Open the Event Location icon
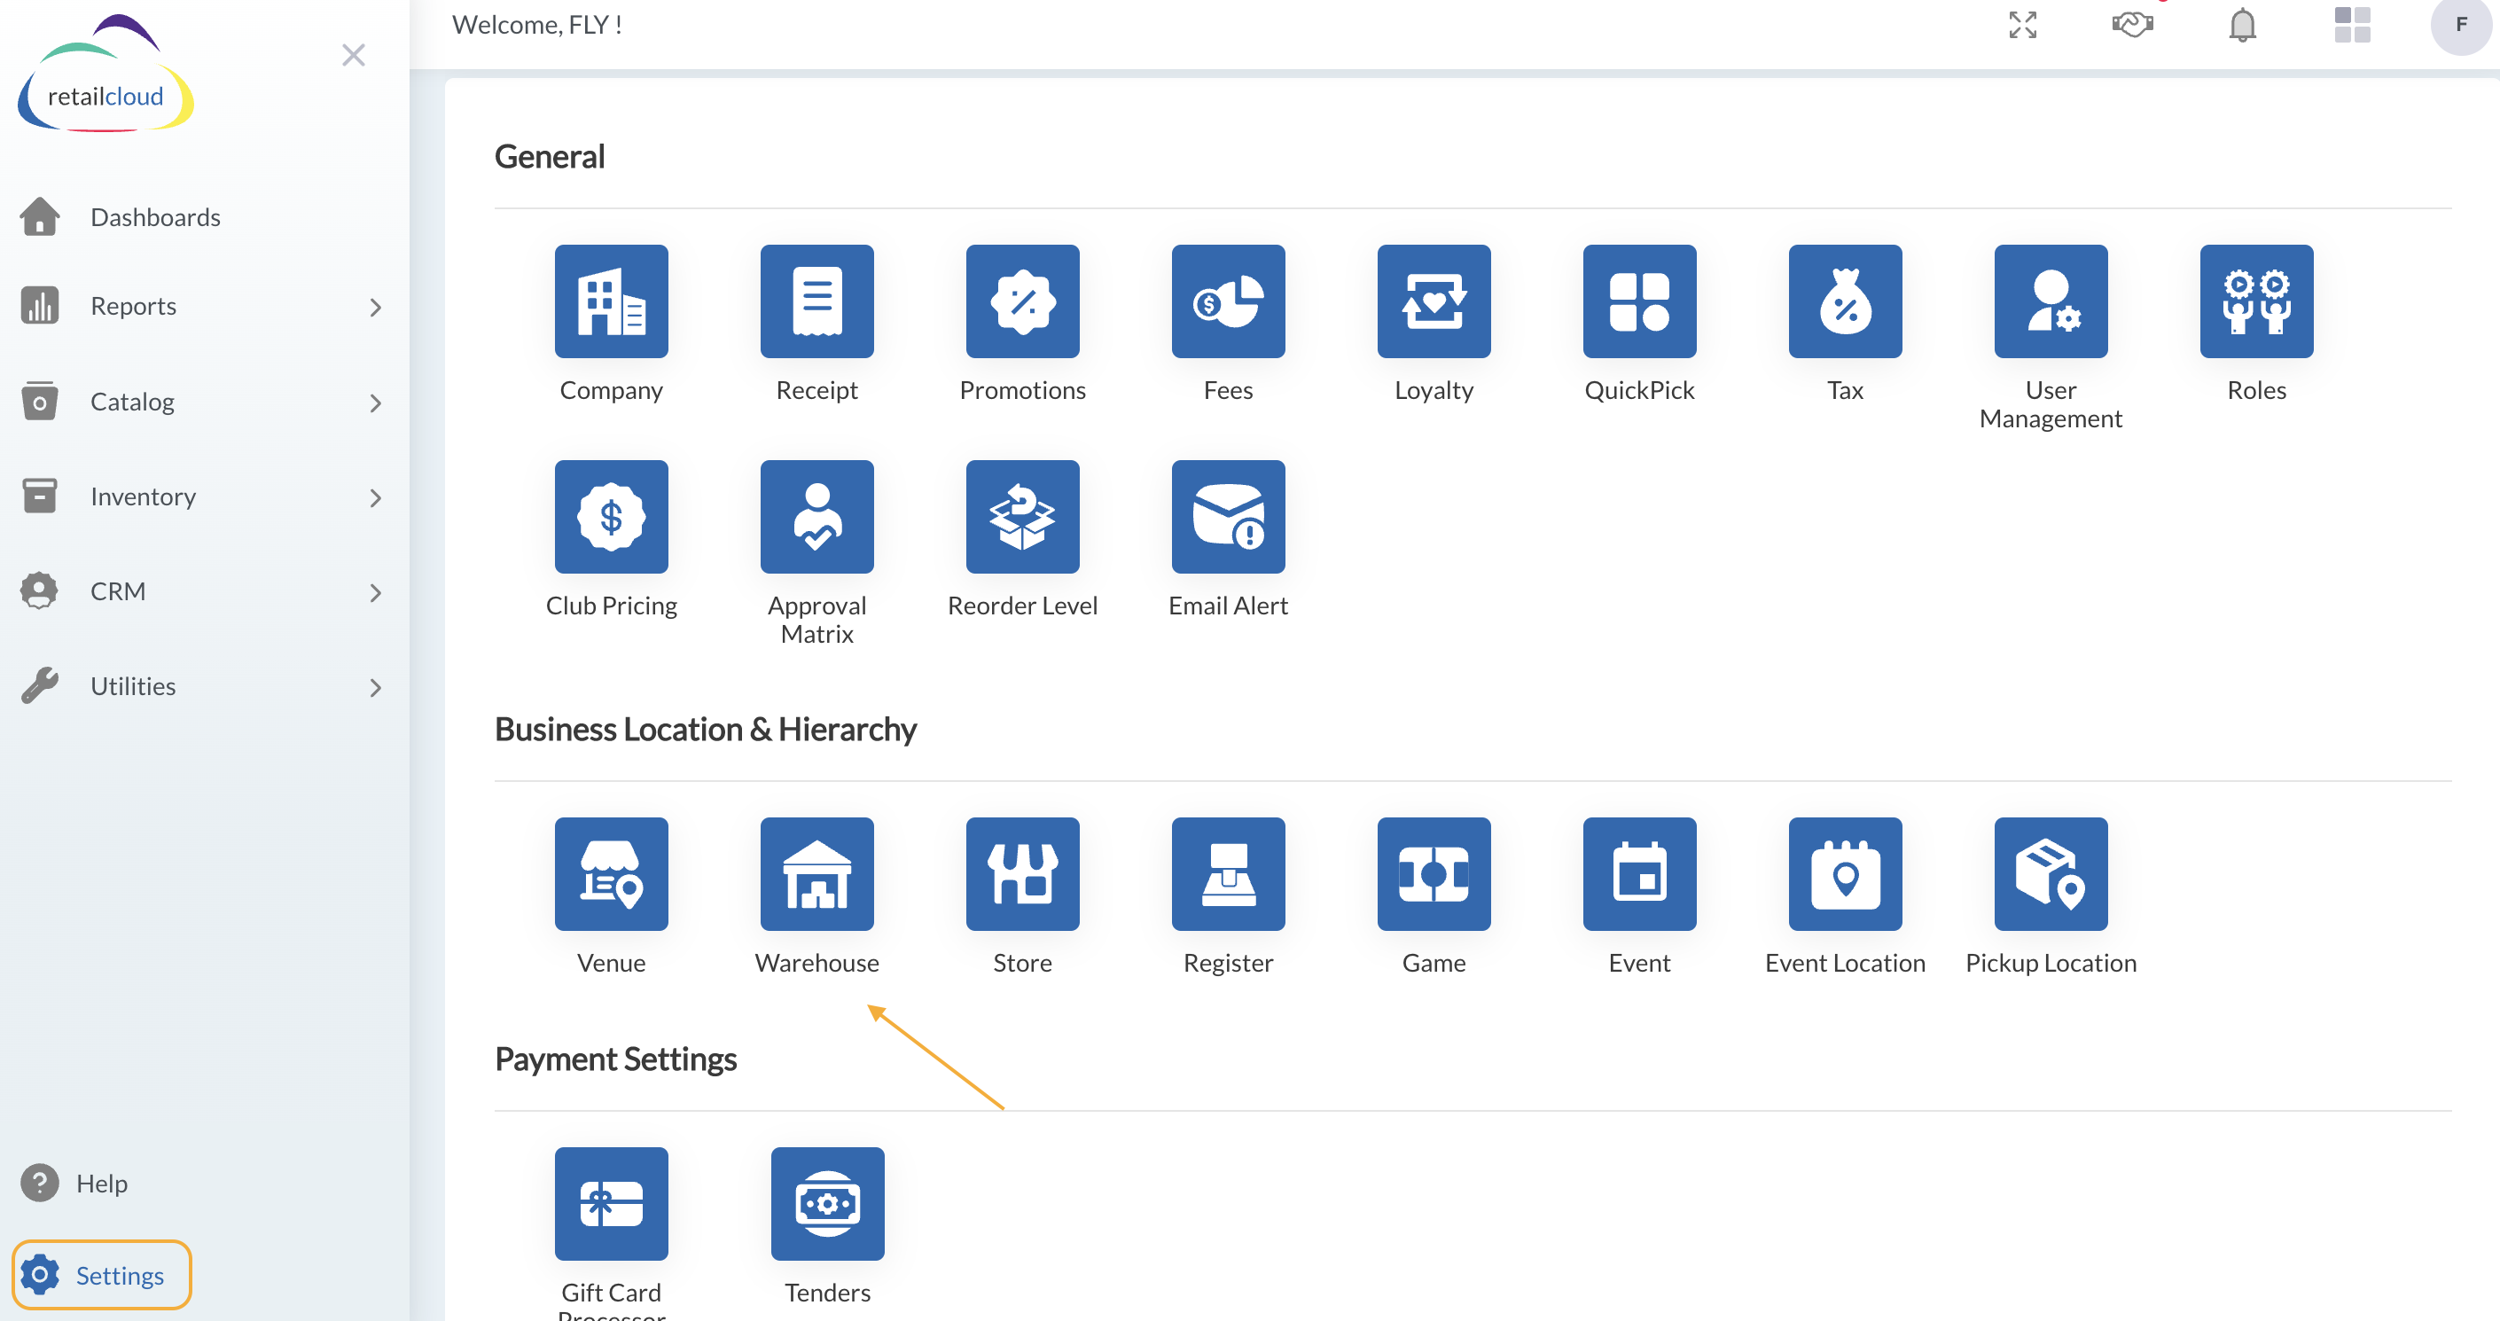The width and height of the screenshot is (2500, 1321). [x=1846, y=873]
